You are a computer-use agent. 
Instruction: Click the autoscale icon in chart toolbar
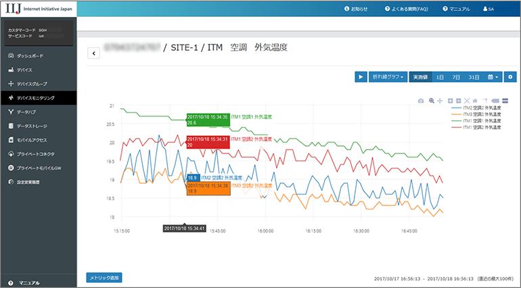pos(467,100)
